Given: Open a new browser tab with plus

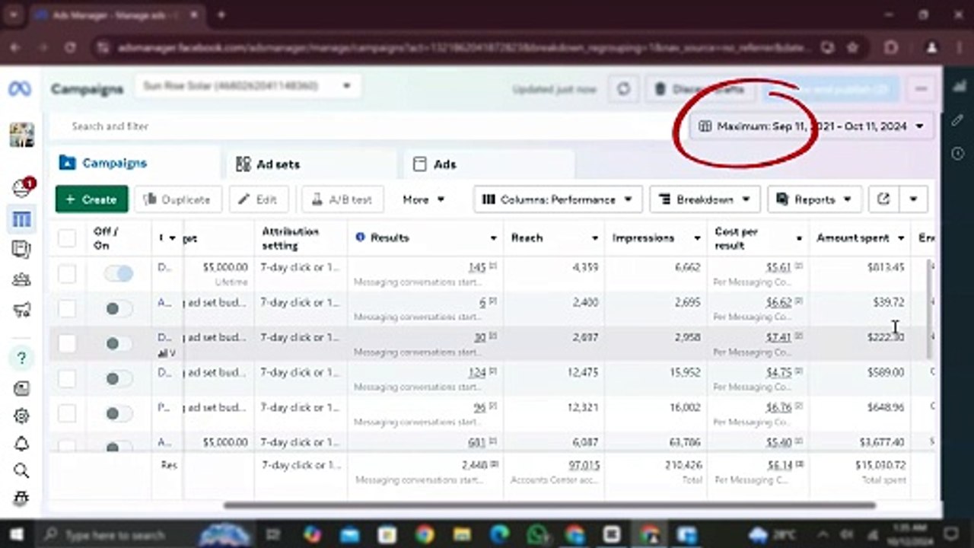Looking at the screenshot, I should click(221, 14).
